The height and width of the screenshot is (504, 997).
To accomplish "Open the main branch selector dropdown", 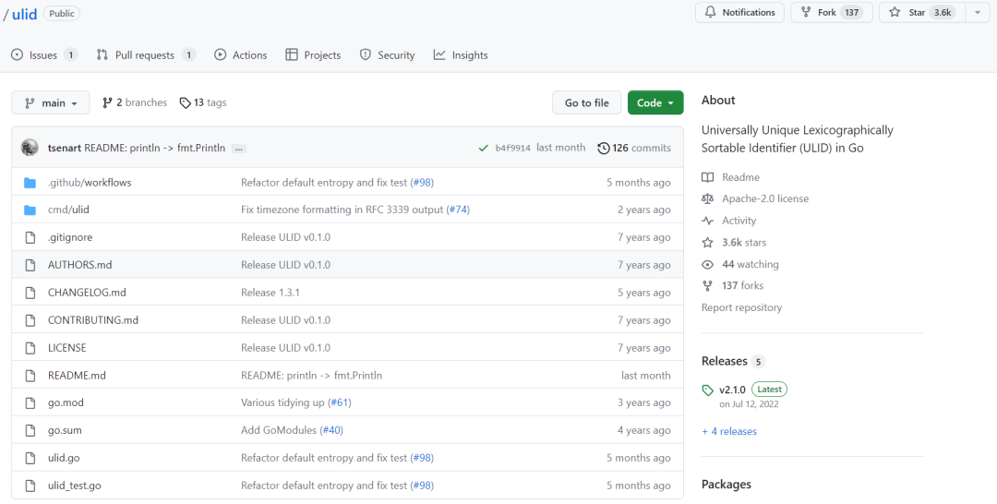I will click(51, 103).
